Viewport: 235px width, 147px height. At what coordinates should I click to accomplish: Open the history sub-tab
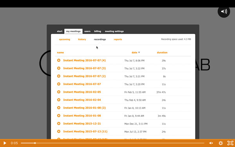coord(82,40)
